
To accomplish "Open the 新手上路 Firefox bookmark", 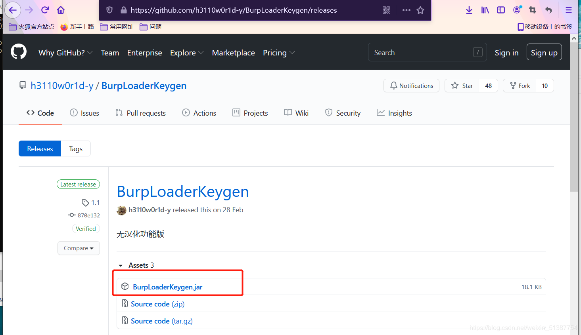I will coord(77,27).
